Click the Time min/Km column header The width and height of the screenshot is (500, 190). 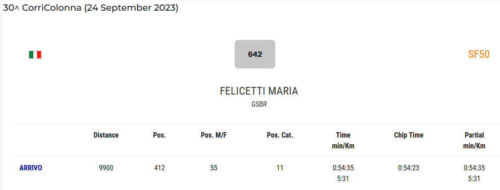tap(343, 140)
